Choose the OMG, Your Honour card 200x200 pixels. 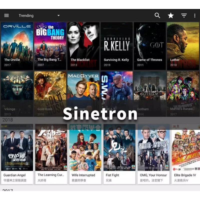pyautogui.click(x=153, y=154)
